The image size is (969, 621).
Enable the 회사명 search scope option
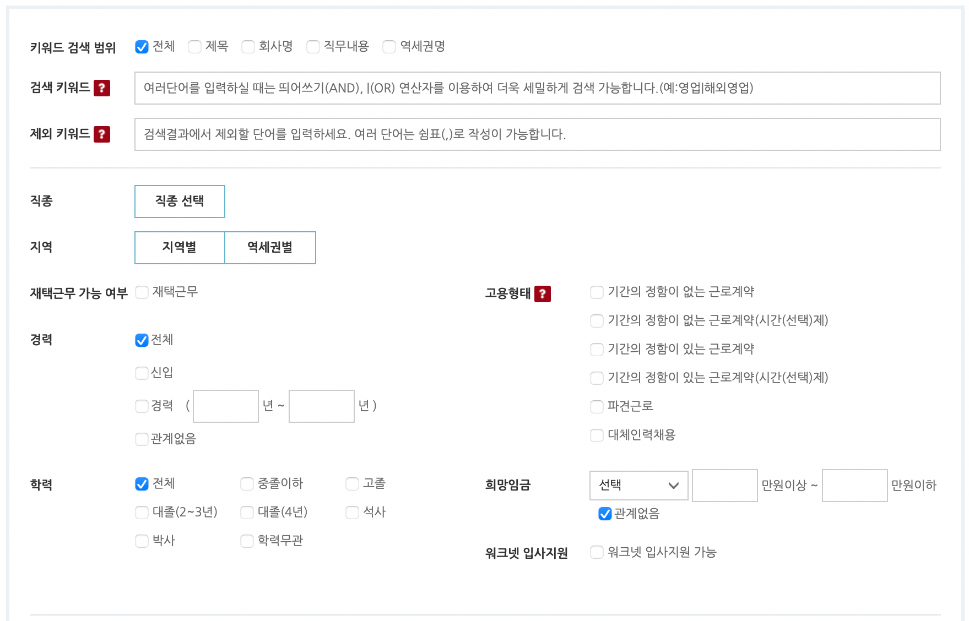click(247, 47)
